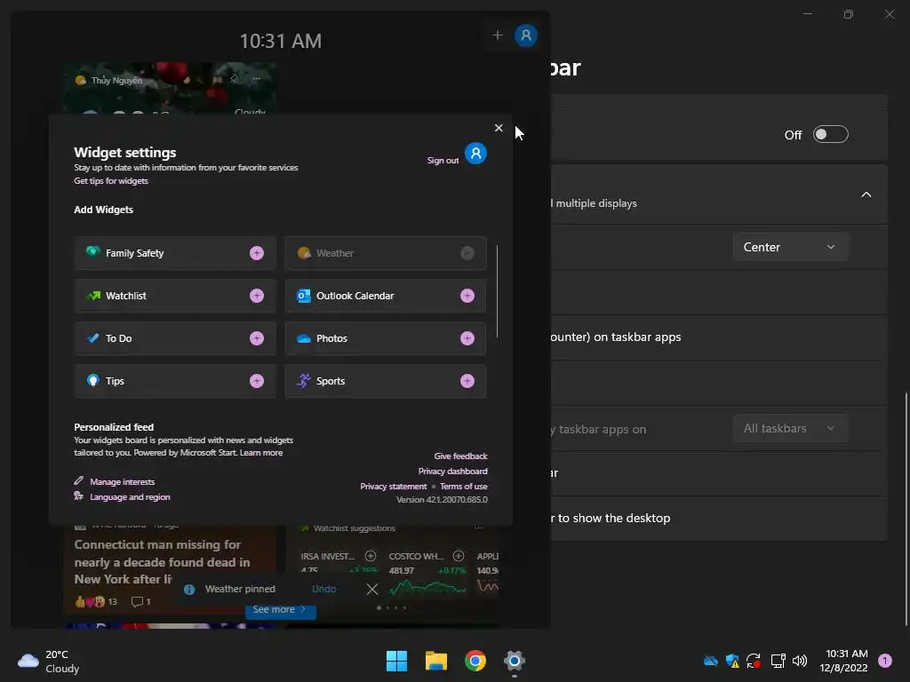Launch Google Chrome from taskbar
The width and height of the screenshot is (910, 682).
click(475, 661)
